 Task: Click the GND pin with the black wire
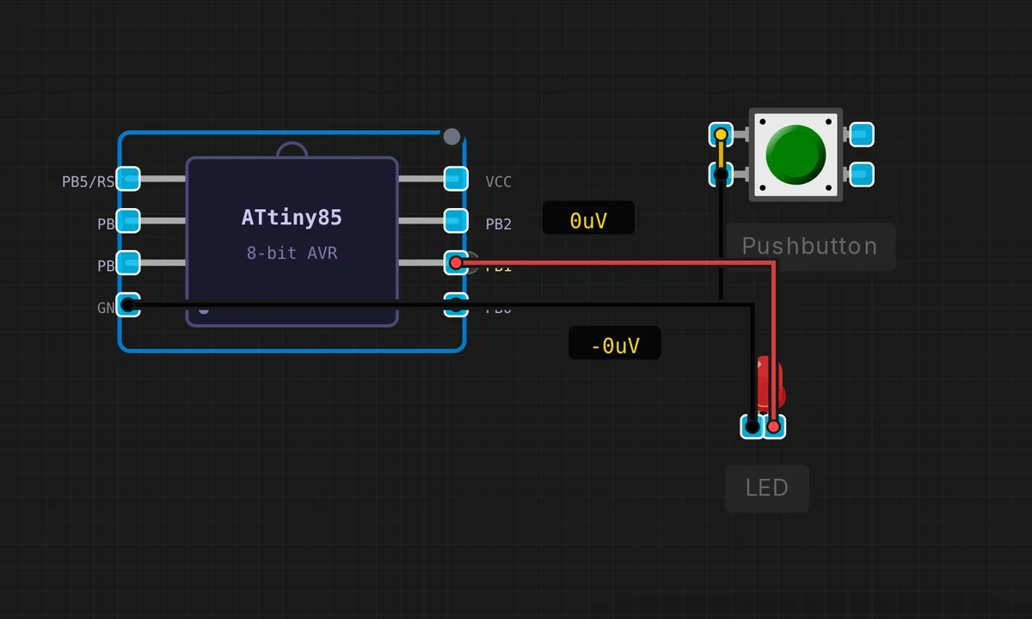coord(128,304)
